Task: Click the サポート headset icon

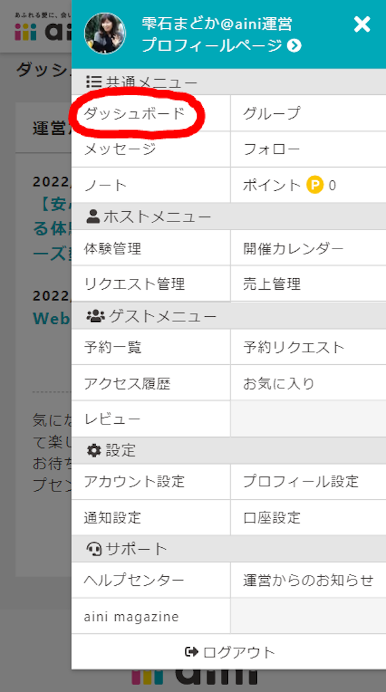Action: 94,549
